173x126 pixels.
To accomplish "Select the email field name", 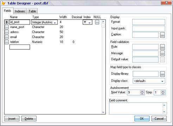I will coord(13,37).
